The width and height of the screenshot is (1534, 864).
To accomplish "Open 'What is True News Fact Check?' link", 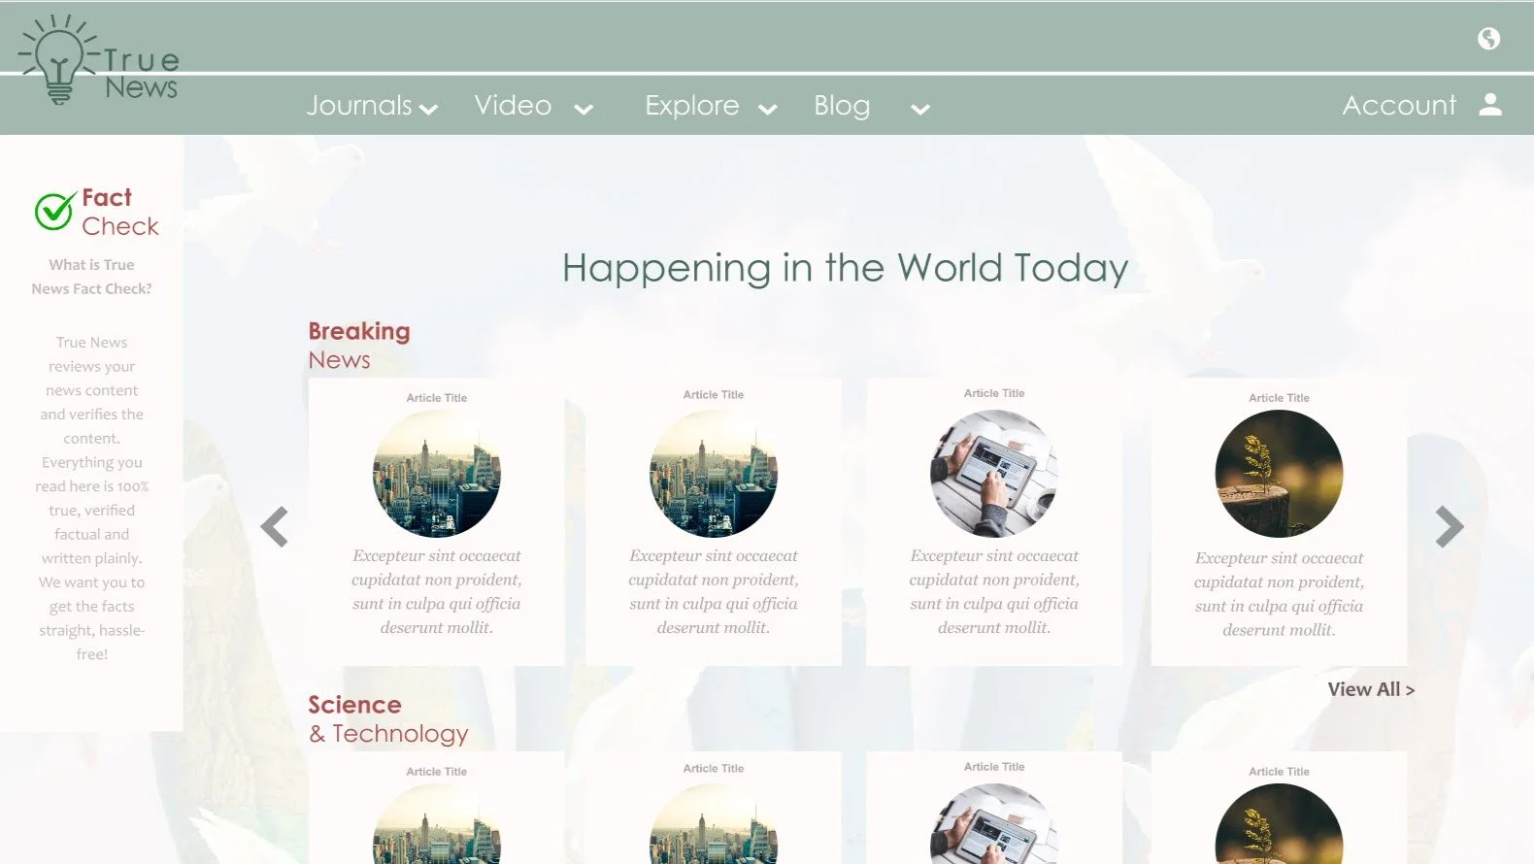I will click(x=91, y=277).
